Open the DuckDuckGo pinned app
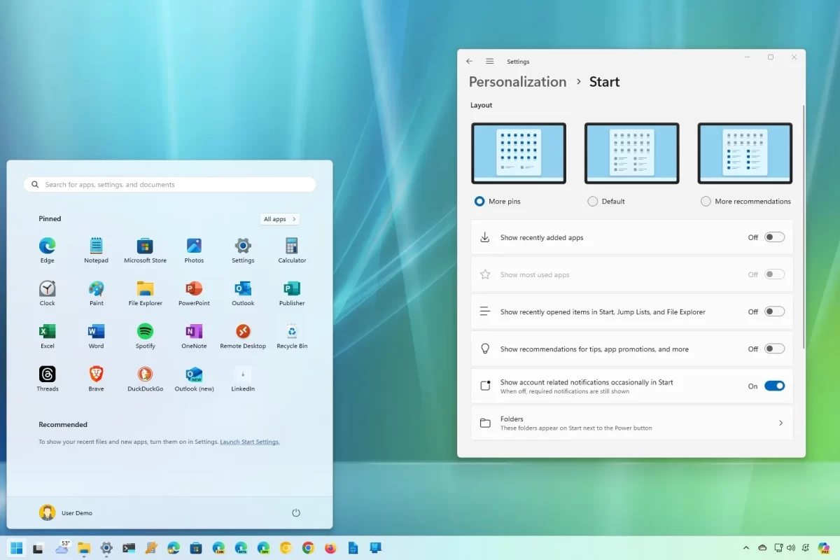 click(145, 377)
